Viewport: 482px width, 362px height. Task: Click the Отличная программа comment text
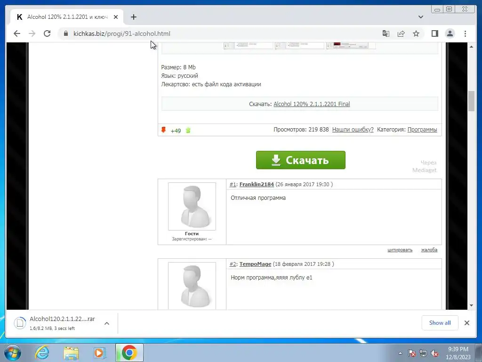258,198
